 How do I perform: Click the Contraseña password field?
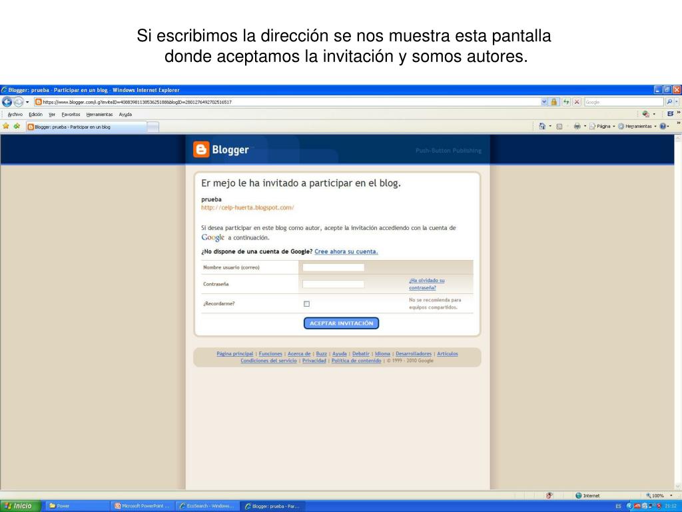(334, 284)
